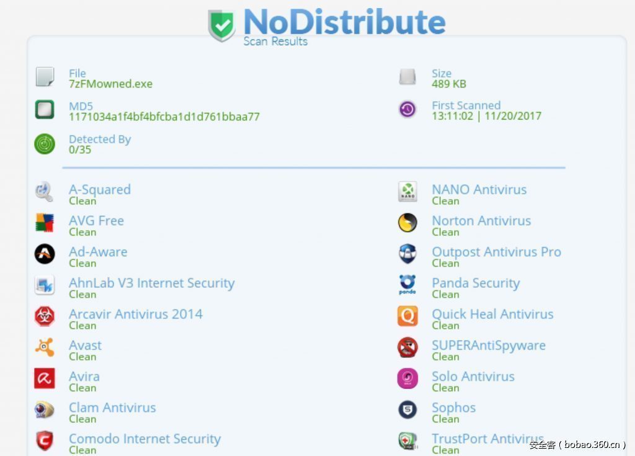Click the Norton Antivirus icon
635x456 pixels.
(407, 223)
